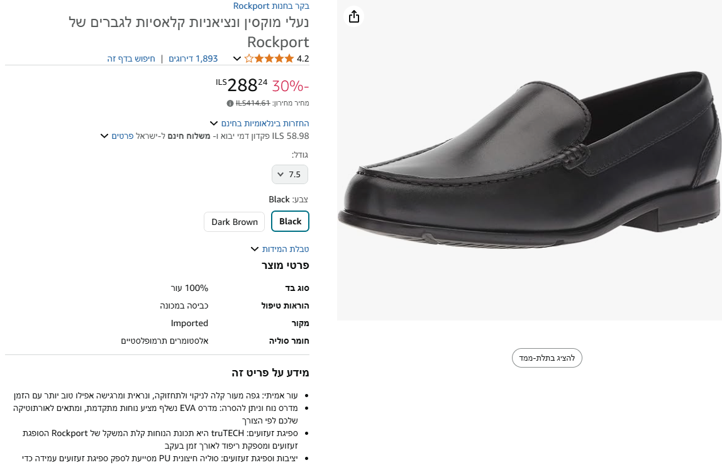Open the size chart via טבלת המידות
This screenshot has height=465, width=722.
[x=286, y=249]
